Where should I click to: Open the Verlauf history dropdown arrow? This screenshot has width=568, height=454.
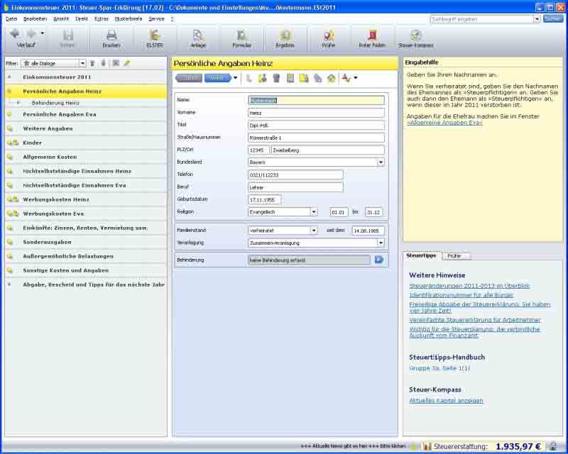point(43,33)
